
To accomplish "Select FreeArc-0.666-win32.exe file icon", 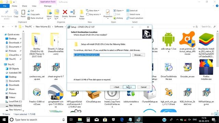I will pyautogui.click(x=37, y=92).
